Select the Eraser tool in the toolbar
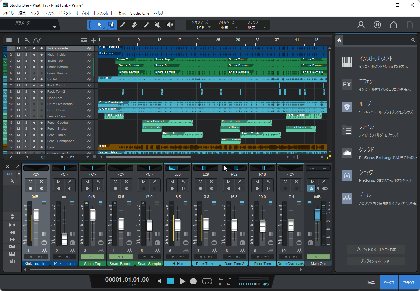 pyautogui.click(x=134, y=24)
